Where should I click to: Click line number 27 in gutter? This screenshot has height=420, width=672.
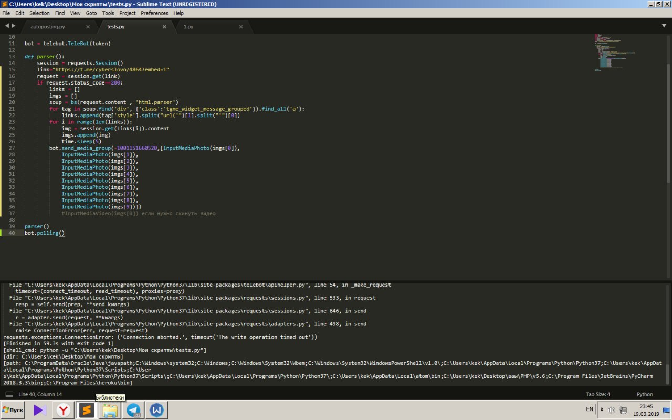click(12, 148)
